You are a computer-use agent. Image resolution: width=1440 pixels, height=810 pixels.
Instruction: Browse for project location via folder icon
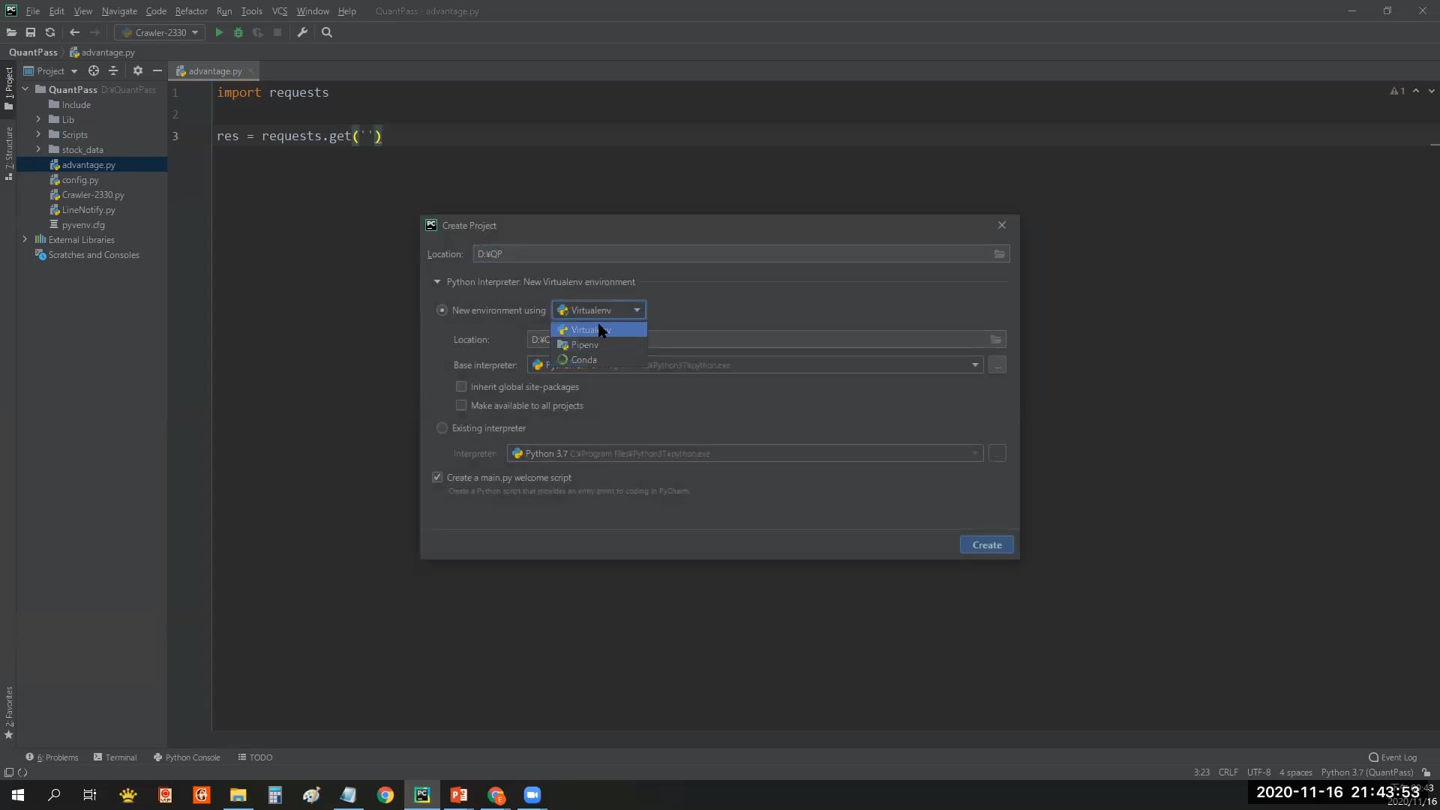pyautogui.click(x=999, y=254)
